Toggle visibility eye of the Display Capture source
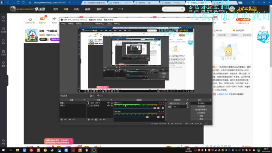 [x=108, y=105]
